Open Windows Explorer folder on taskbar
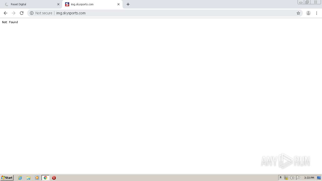This screenshot has width=322, height=181. (28, 178)
